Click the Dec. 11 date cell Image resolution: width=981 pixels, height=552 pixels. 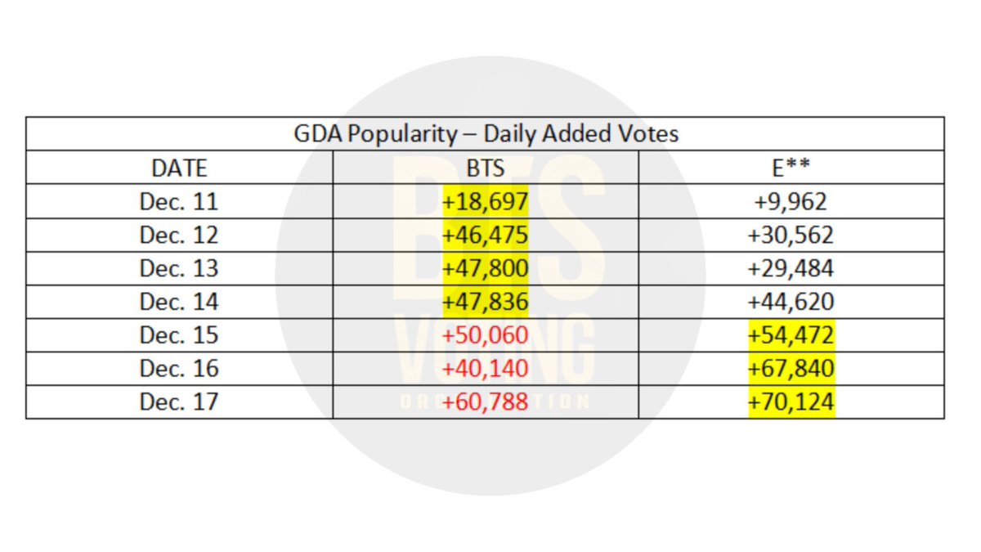(180, 202)
